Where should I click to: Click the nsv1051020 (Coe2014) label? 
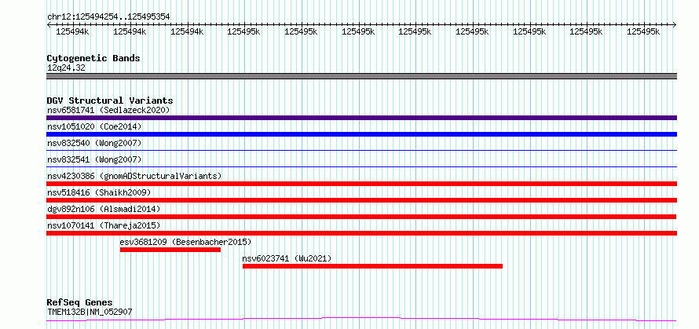(94, 126)
